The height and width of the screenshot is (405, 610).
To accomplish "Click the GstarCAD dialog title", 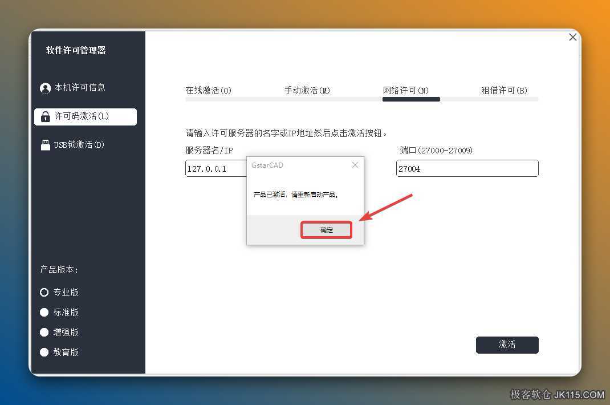I will [267, 165].
